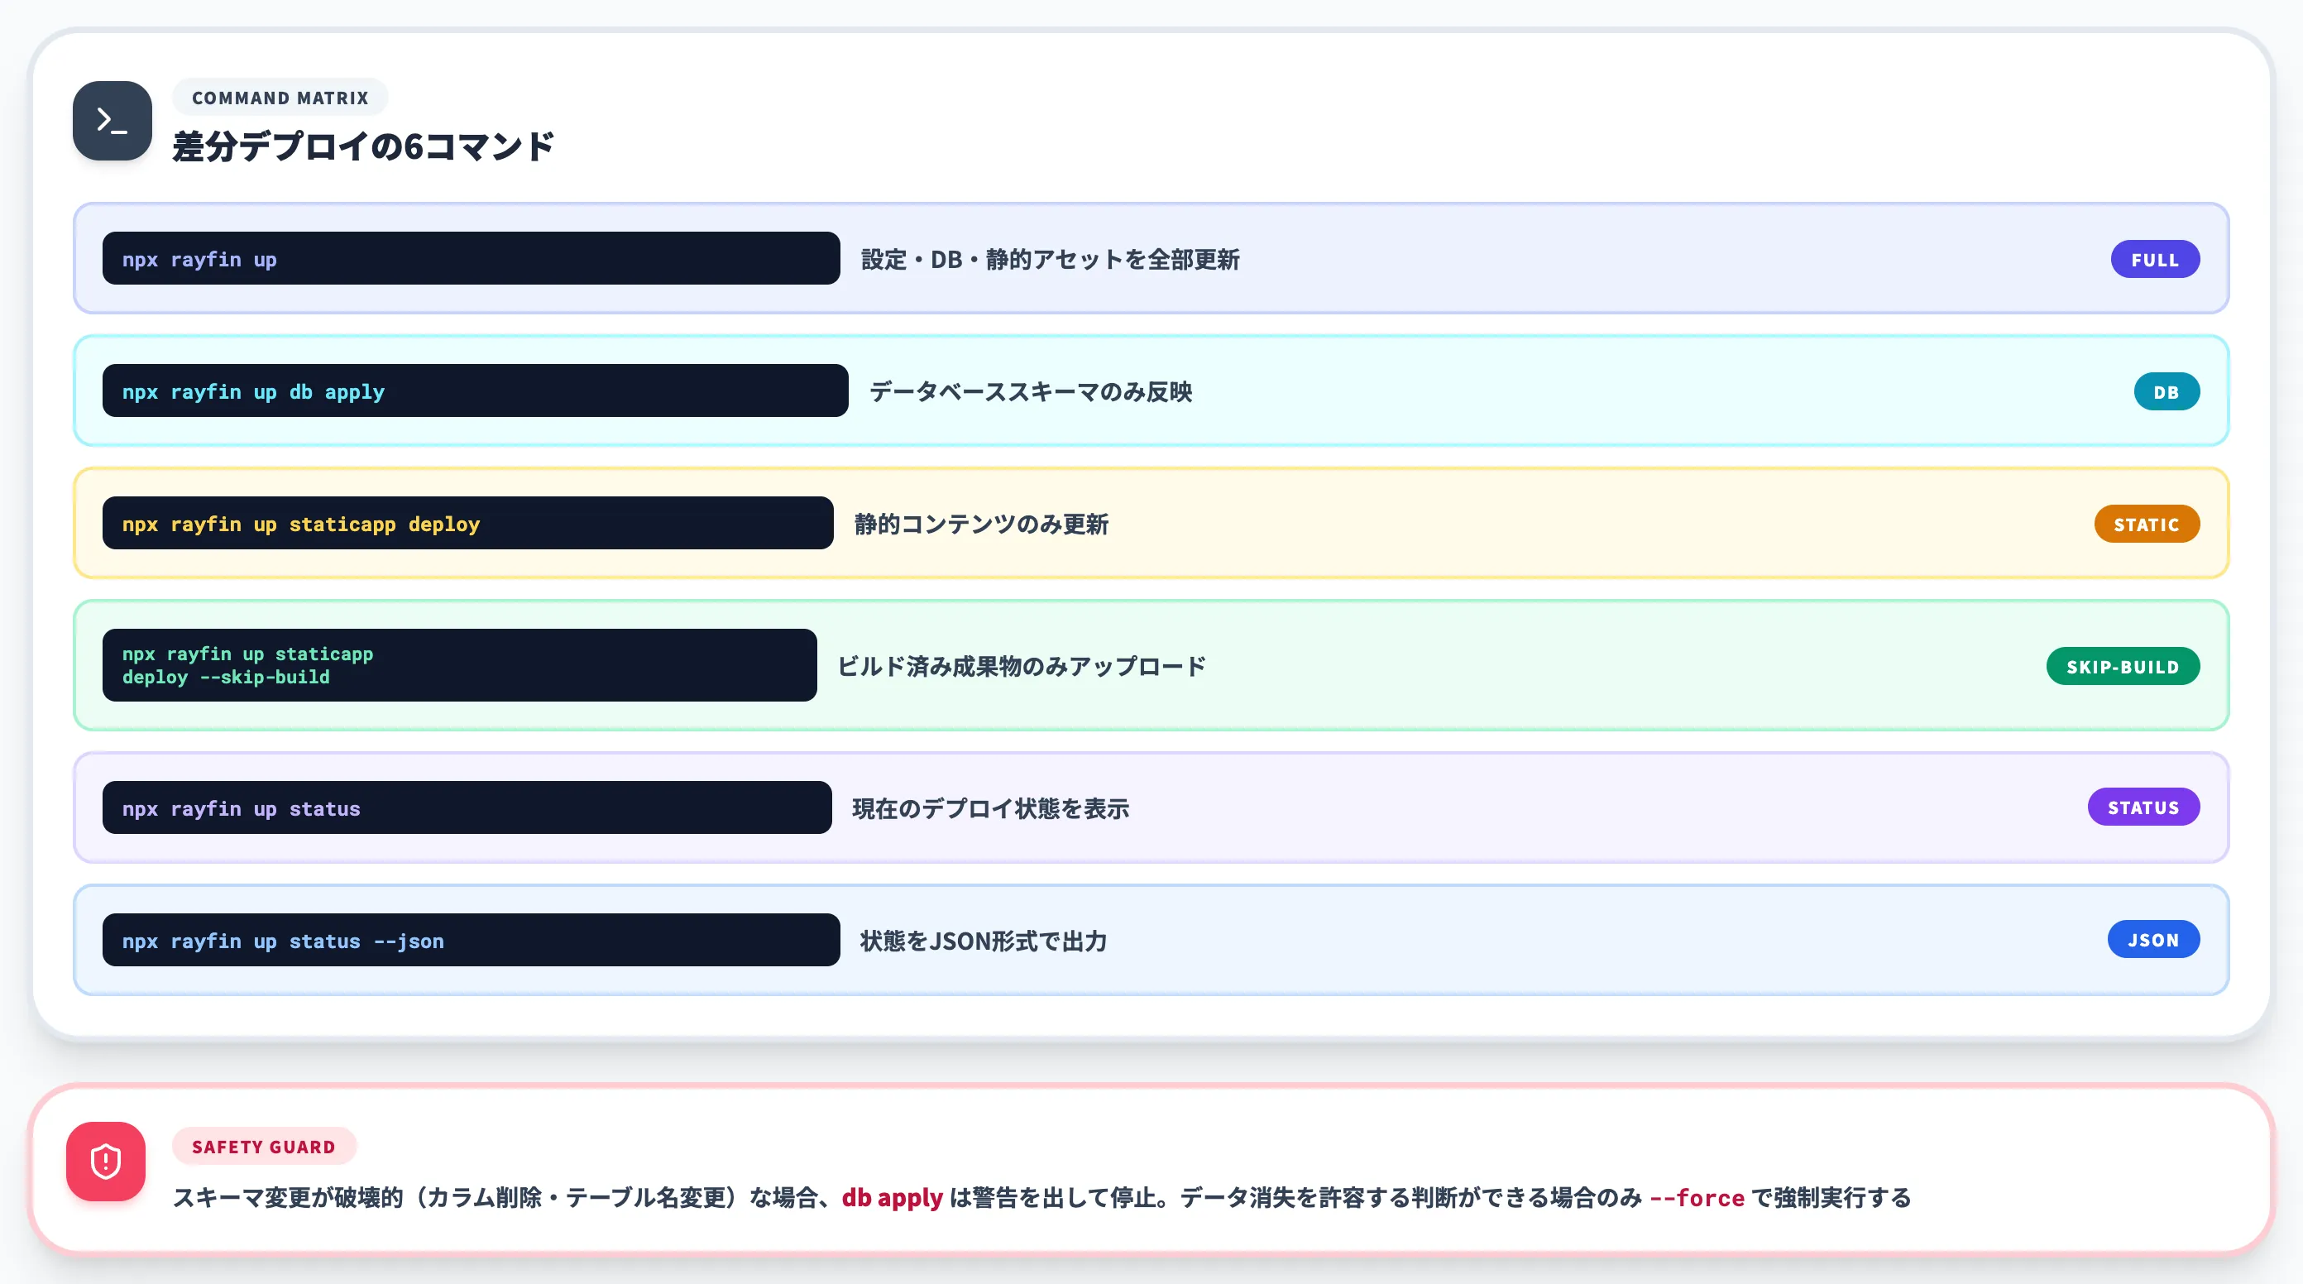Click the red shield warning icon
This screenshot has height=1284, width=2303.
click(x=106, y=1162)
